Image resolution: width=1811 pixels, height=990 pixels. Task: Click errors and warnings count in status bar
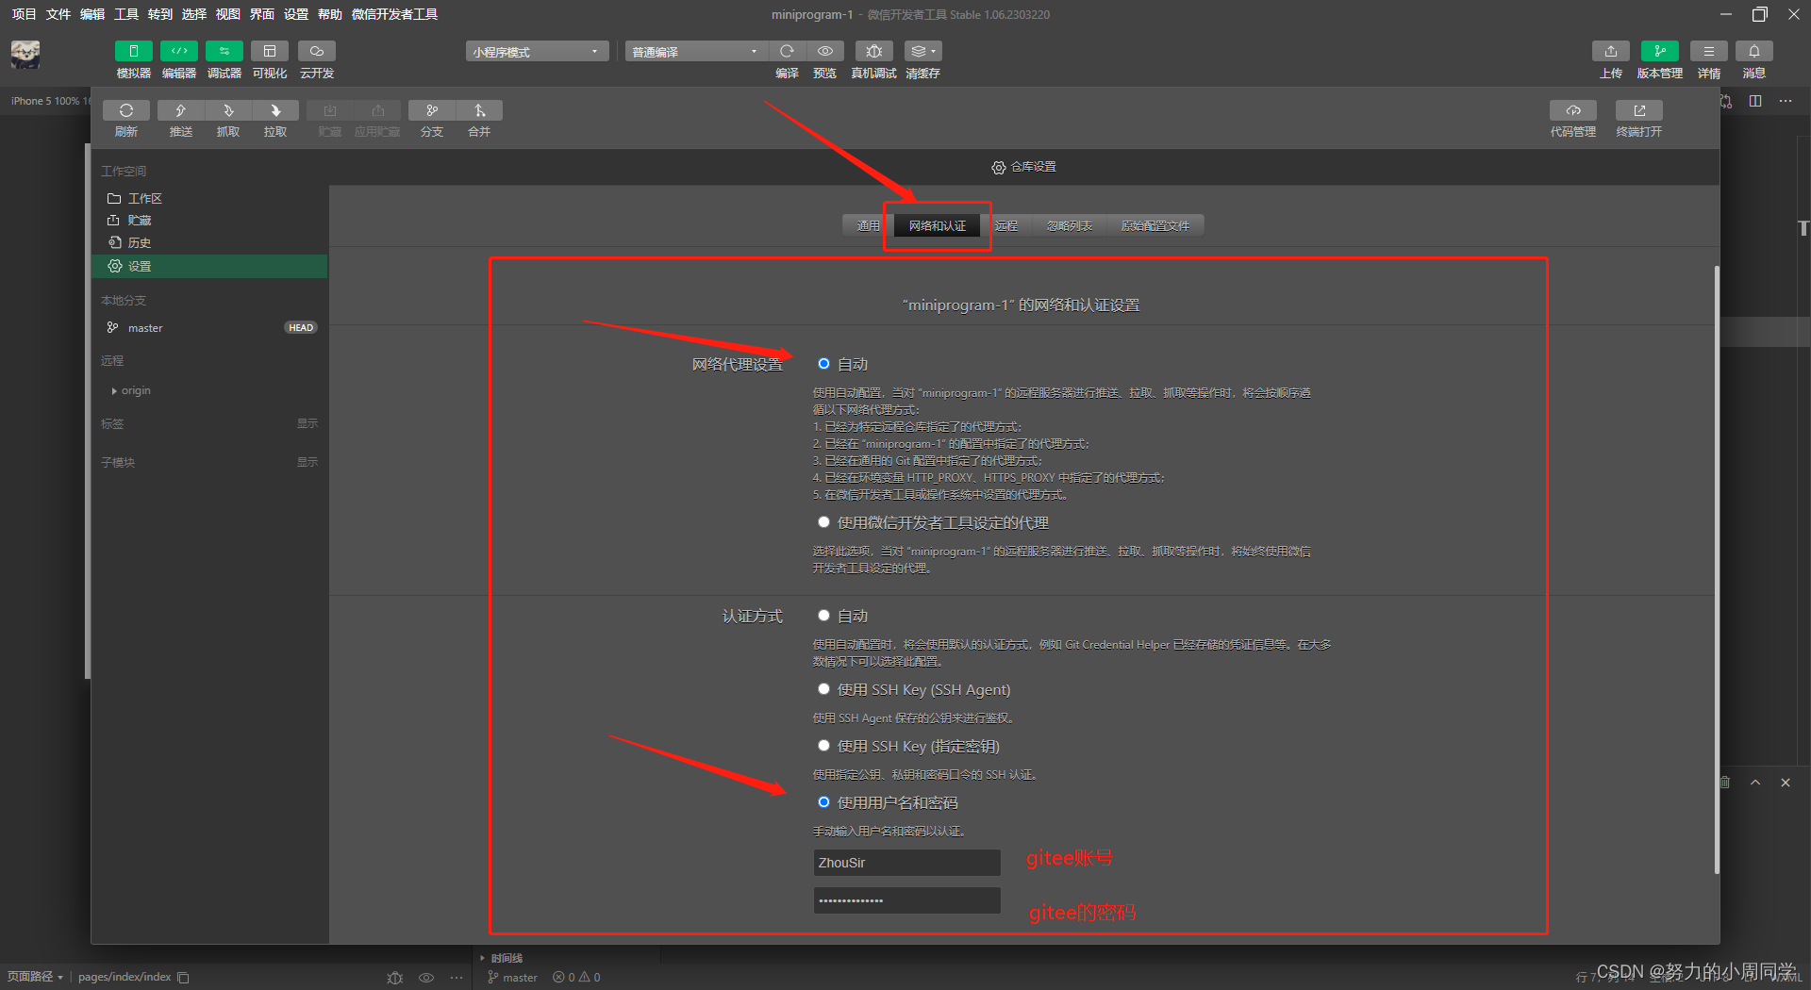pyautogui.click(x=576, y=978)
